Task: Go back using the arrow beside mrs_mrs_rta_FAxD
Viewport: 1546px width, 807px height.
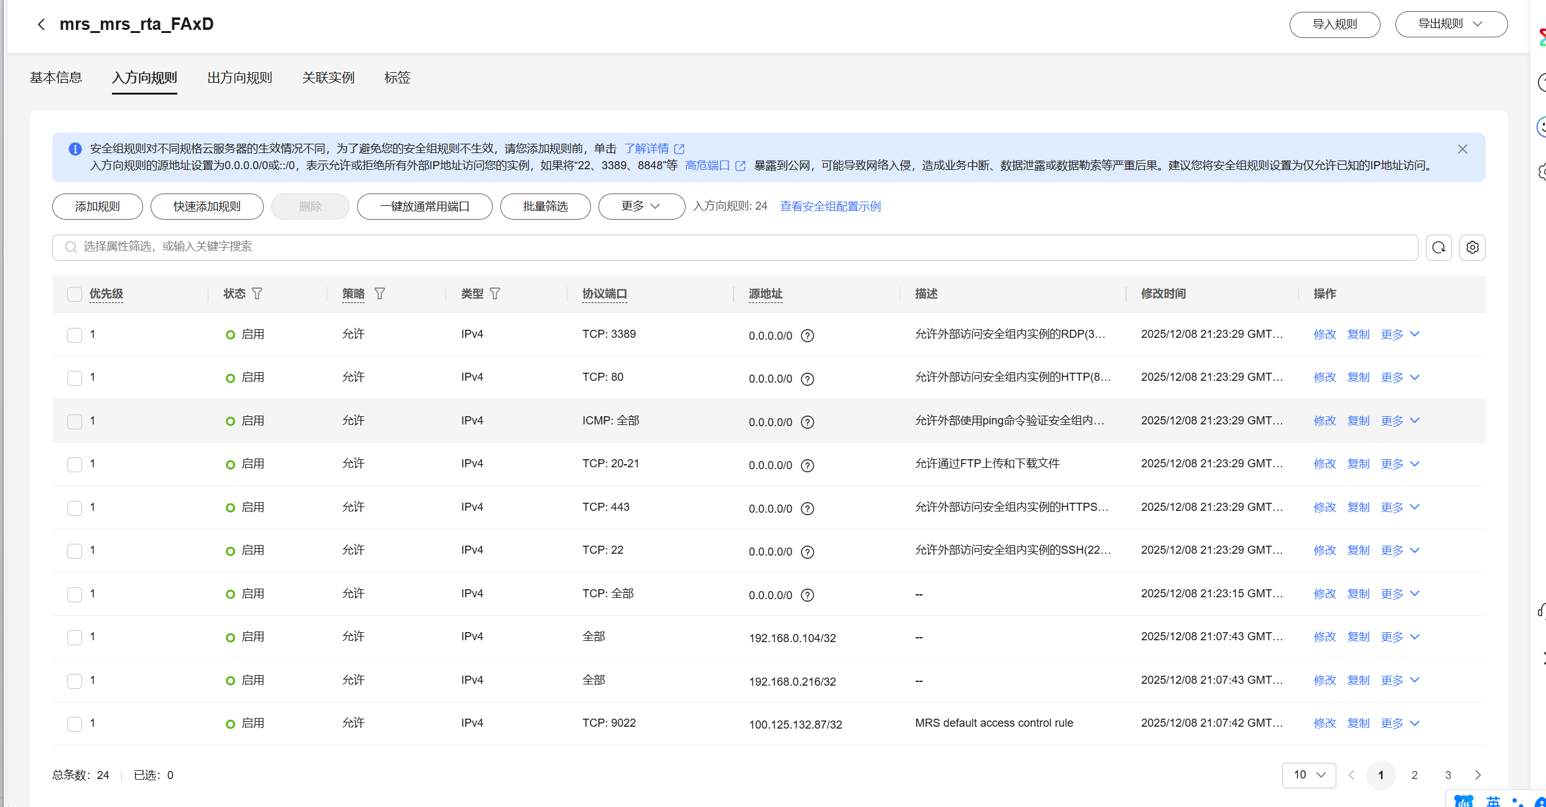Action: click(x=40, y=24)
